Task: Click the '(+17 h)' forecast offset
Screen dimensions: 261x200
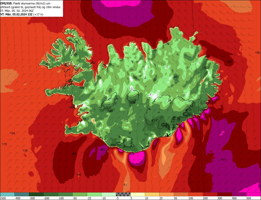Action: point(38,14)
